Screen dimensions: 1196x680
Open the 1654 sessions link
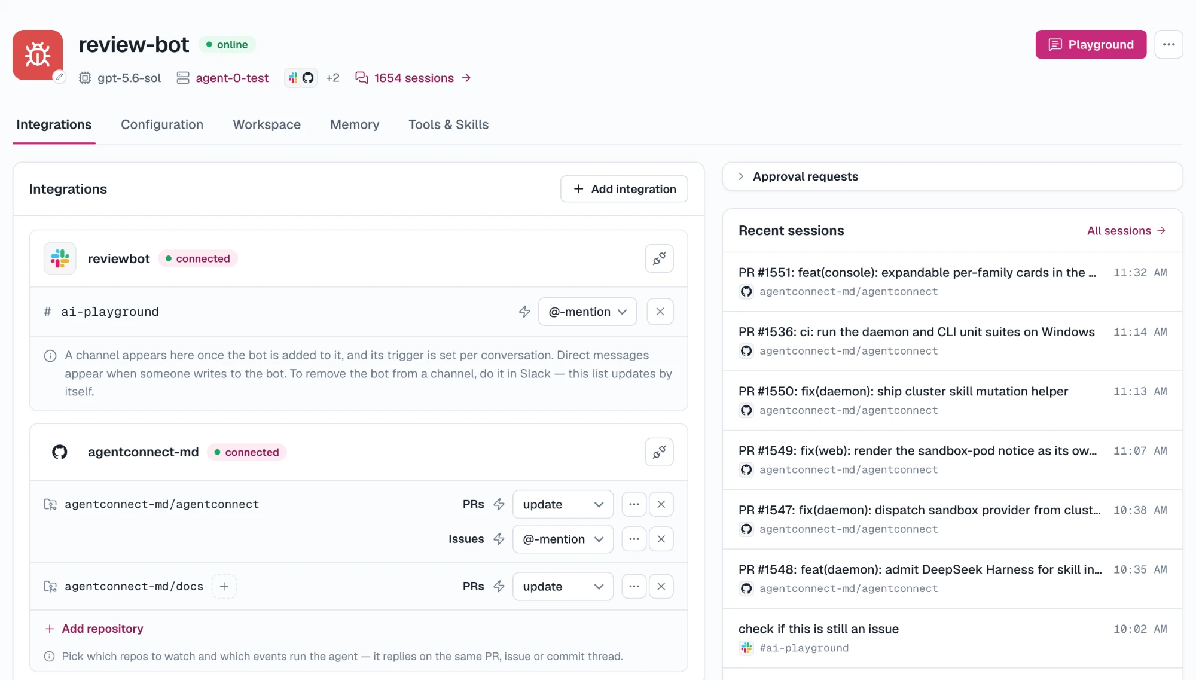click(413, 78)
